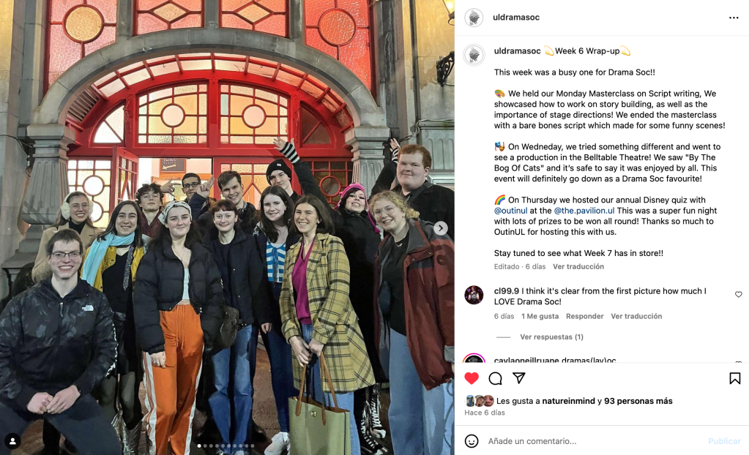Unlike the post with the red heart
Viewport: 749px width, 455px height.
click(472, 378)
